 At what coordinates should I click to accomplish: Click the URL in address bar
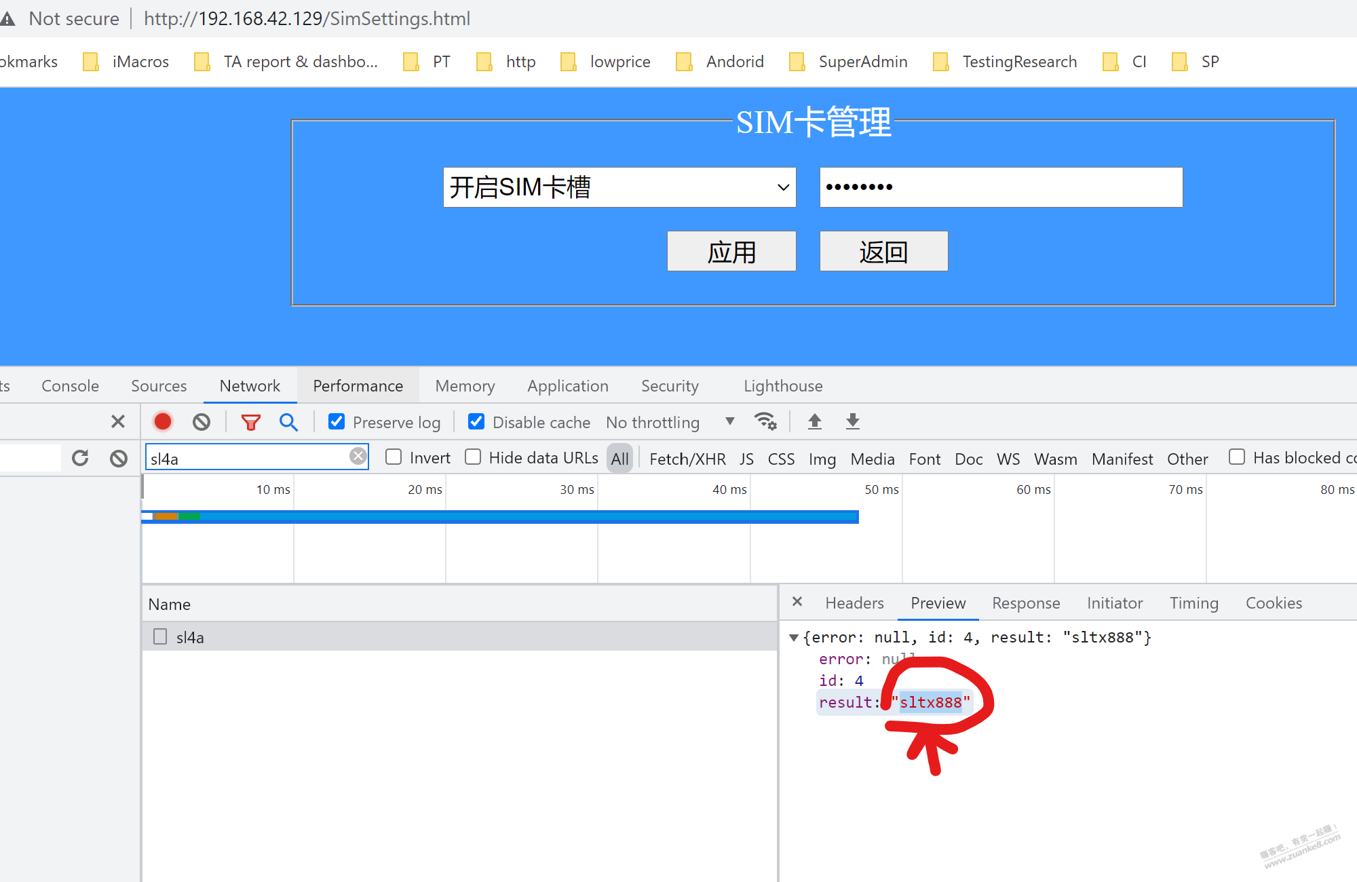[307, 18]
